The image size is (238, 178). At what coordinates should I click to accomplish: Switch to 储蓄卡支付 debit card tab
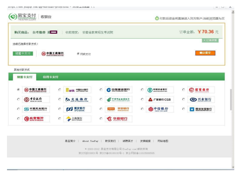25,77
